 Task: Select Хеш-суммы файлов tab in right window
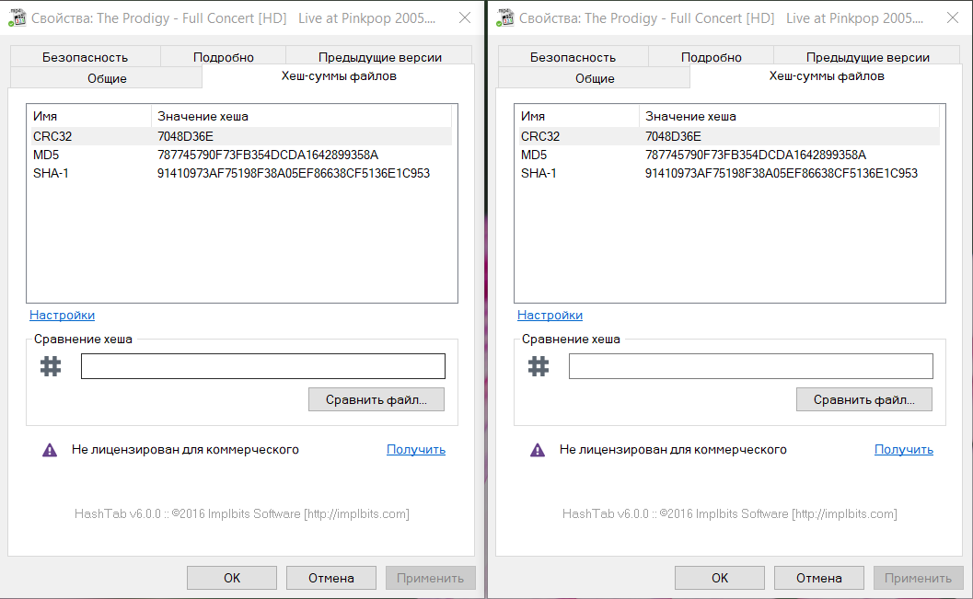point(827,76)
